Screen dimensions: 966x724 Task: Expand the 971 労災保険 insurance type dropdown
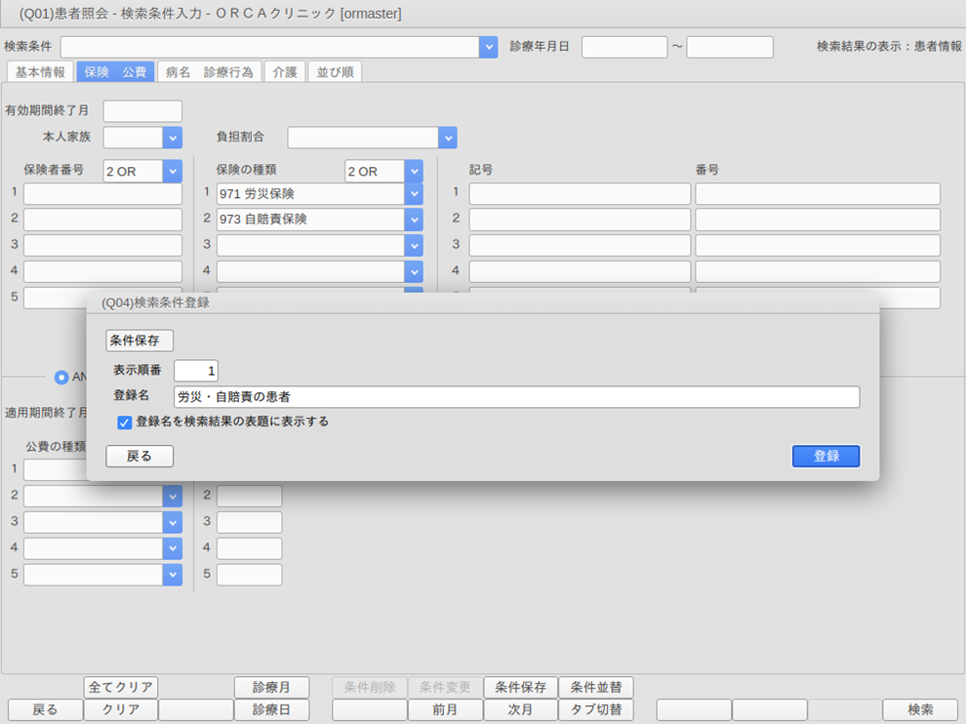[x=414, y=194]
